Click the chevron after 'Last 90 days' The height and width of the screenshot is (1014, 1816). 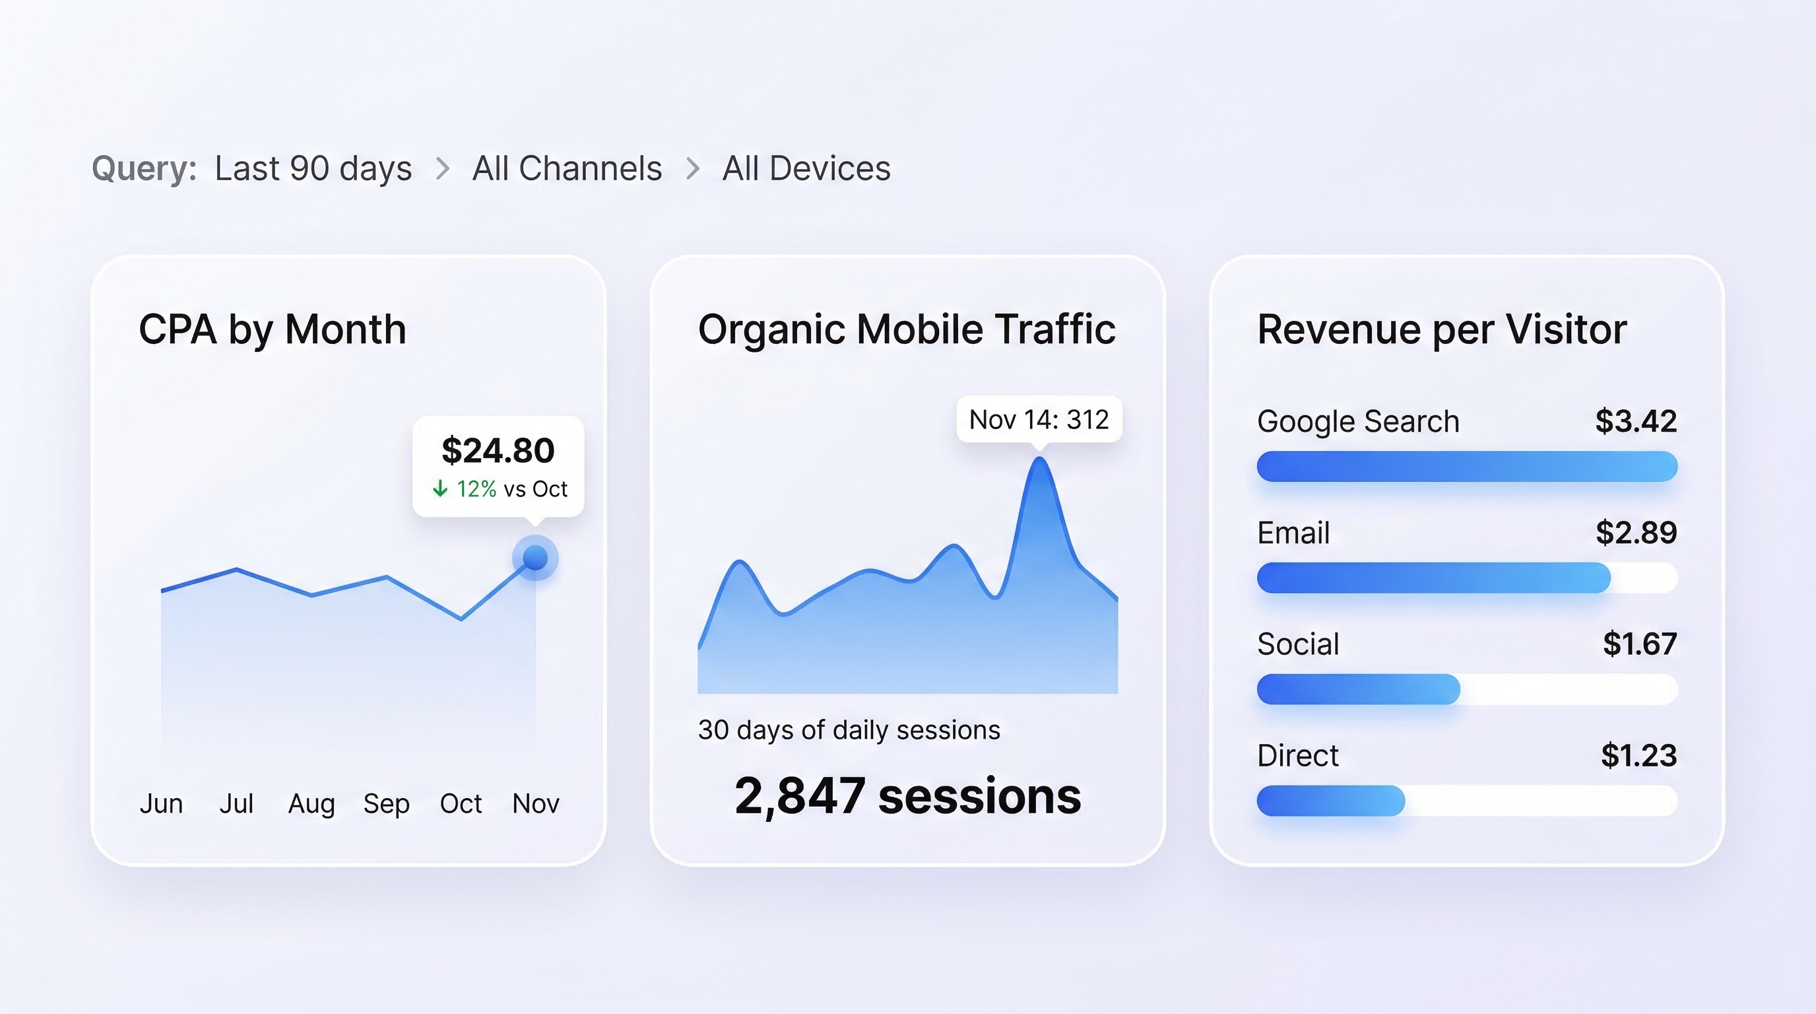click(x=442, y=168)
